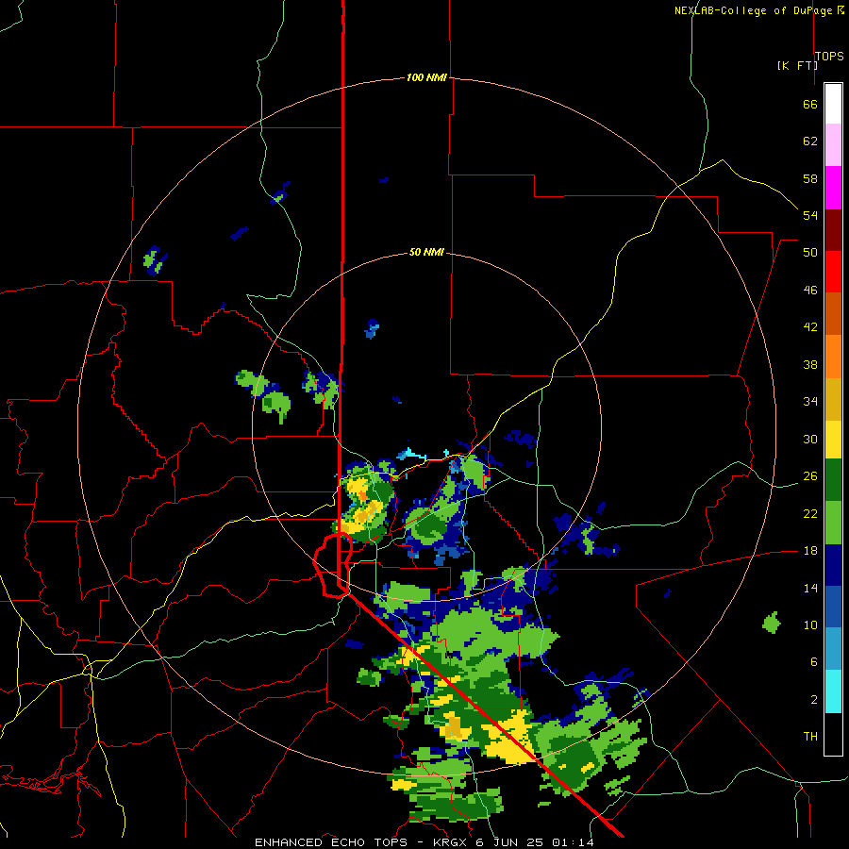
Task: Click the 26 legend value label
Action: (x=810, y=476)
